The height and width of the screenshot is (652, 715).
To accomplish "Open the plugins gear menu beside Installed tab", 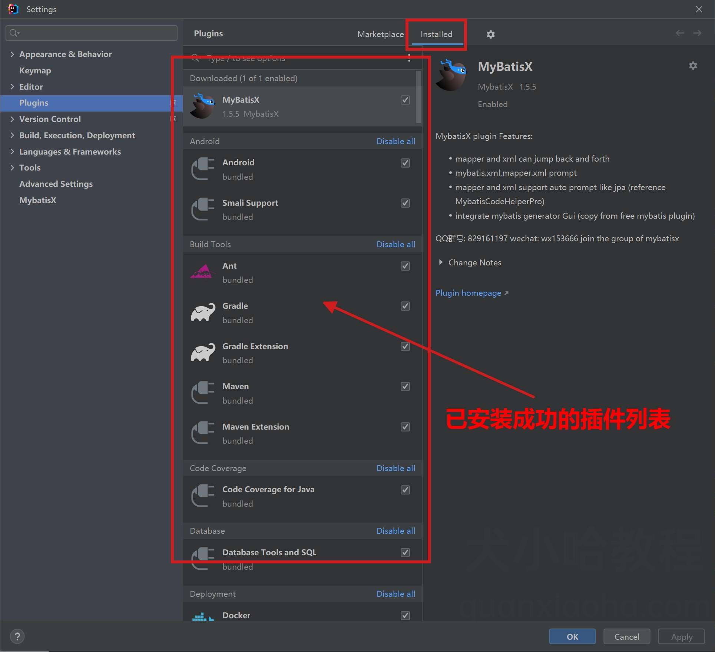I will (x=490, y=34).
